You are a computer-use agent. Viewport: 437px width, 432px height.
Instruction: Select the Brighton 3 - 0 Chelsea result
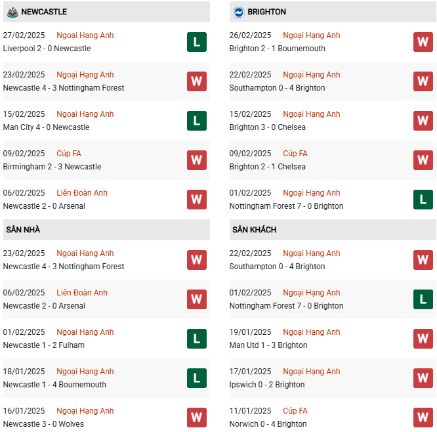click(x=267, y=127)
